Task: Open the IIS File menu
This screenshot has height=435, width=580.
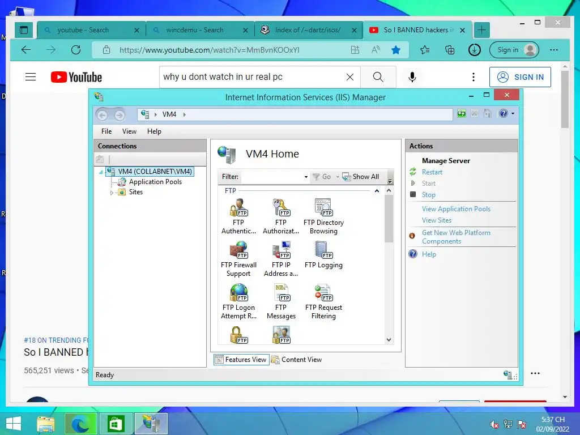Action: [106, 131]
